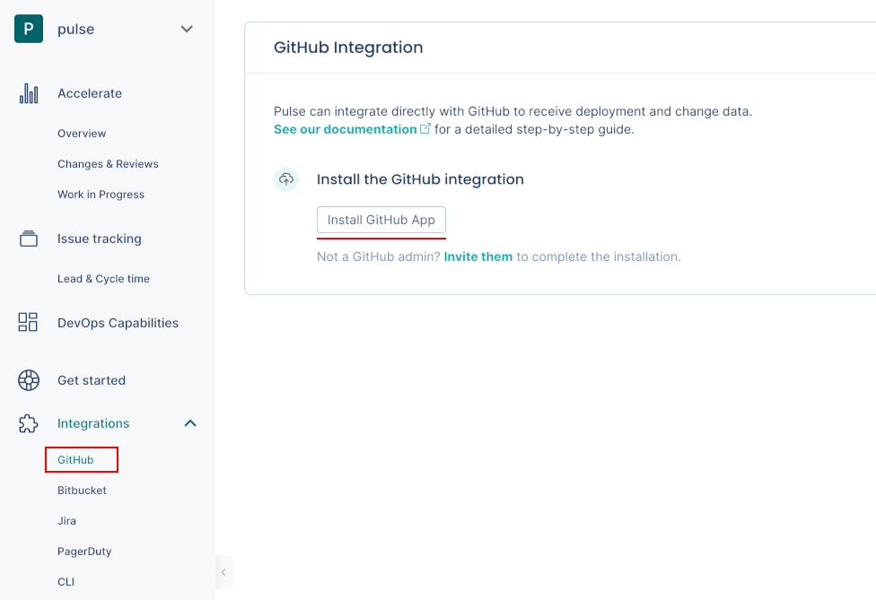876x600 pixels.
Task: Click the external link icon beside documentation
Action: tap(426, 128)
